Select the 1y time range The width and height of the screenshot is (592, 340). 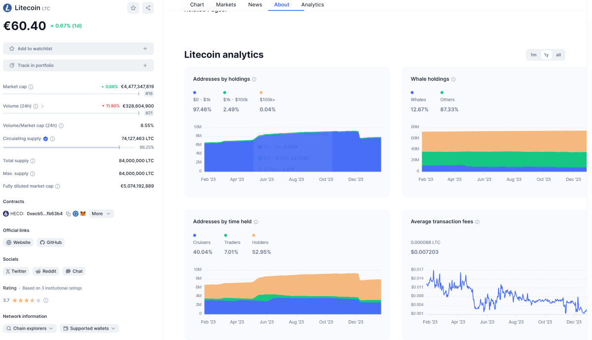pyautogui.click(x=546, y=55)
